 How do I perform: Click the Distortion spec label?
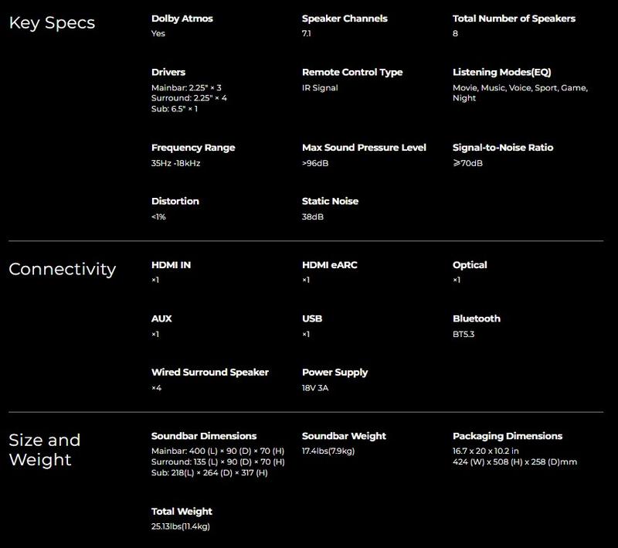[175, 201]
